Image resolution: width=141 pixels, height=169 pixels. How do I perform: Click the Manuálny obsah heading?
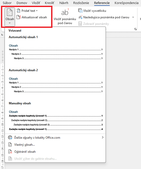(20, 103)
